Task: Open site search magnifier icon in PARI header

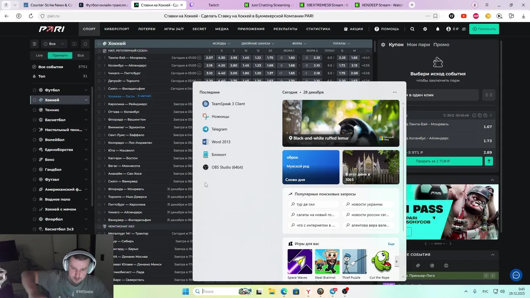Action: pyautogui.click(x=412, y=29)
